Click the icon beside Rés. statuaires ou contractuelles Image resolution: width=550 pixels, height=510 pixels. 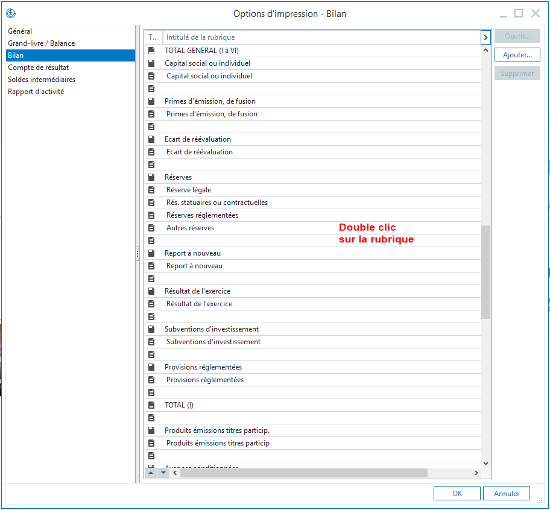pos(151,203)
